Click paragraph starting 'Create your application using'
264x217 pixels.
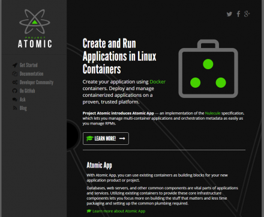pyautogui.click(x=124, y=92)
